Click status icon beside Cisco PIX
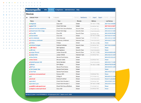The width and height of the screenshot is (141, 103). click(x=30, y=33)
